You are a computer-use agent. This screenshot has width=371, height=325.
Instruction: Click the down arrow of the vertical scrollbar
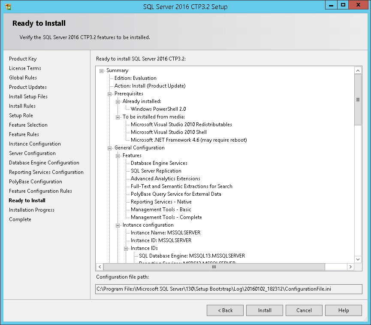[358, 259]
